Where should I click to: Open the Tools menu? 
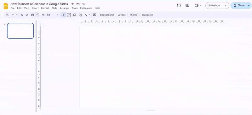coord(75,8)
